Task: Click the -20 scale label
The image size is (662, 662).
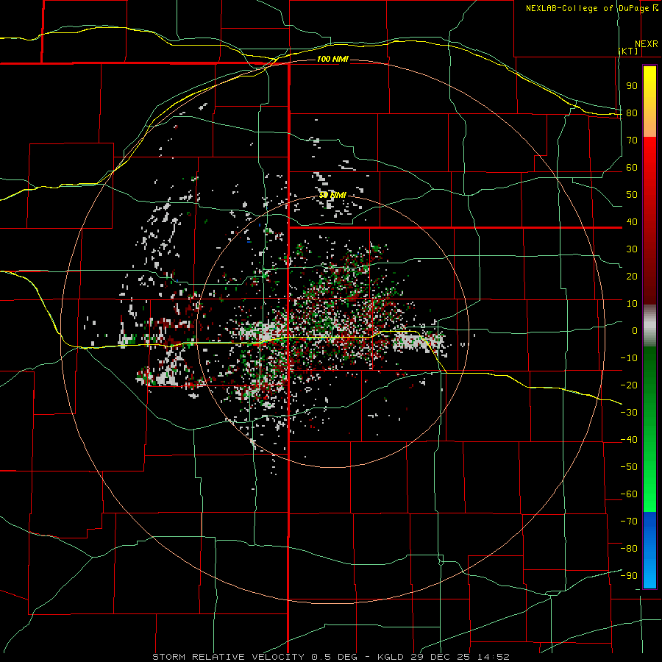Action: (x=629, y=385)
